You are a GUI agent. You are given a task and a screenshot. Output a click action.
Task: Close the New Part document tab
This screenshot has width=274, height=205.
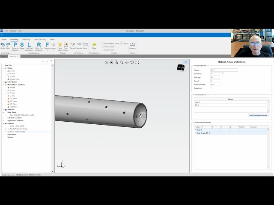tap(18, 56)
